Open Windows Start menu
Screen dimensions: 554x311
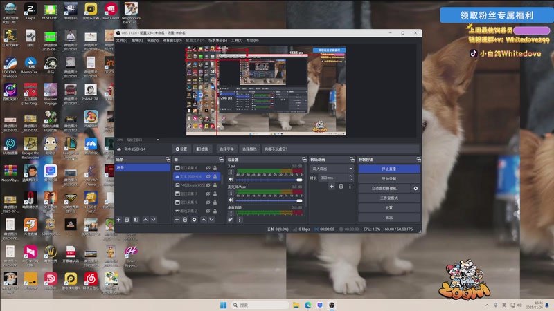pos(223,305)
